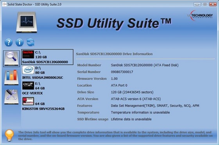The height and width of the screenshot is (145, 219).
Task: Click the Firmware Version label
Action: coord(92,79)
